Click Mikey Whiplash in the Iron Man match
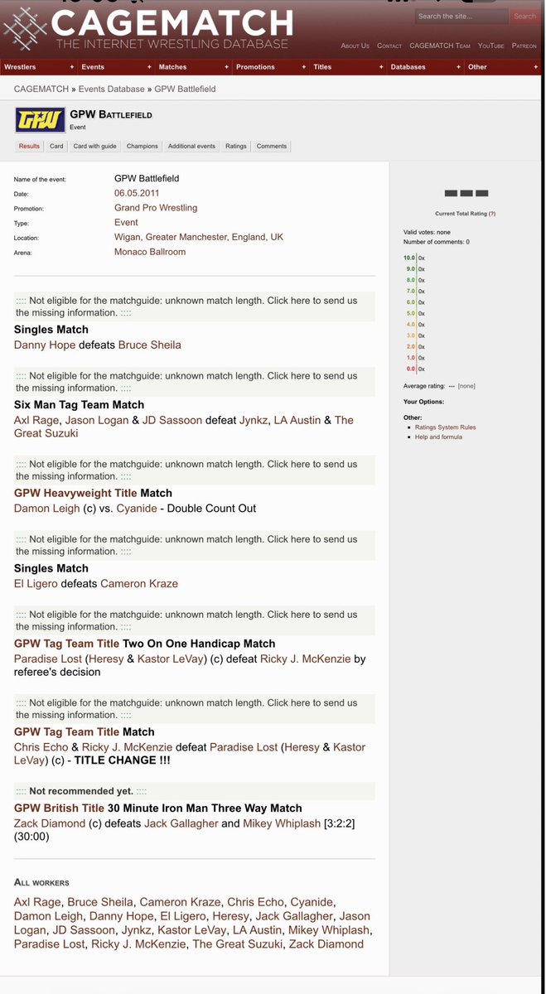Image resolution: width=546 pixels, height=994 pixels. tap(283, 823)
